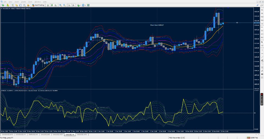Viewport: 264px width, 139px height.
Task: Open the Help menu
Action: [45, 2]
